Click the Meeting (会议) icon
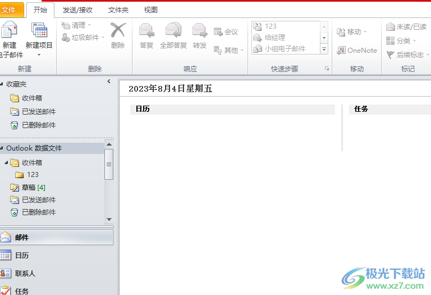The image size is (431, 295). (x=218, y=32)
